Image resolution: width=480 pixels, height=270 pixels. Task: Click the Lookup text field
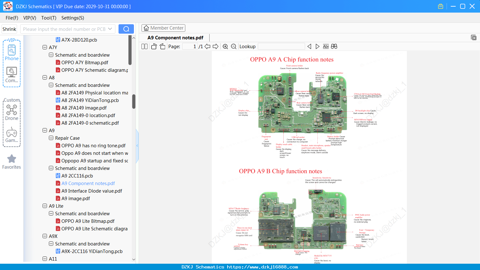(281, 47)
